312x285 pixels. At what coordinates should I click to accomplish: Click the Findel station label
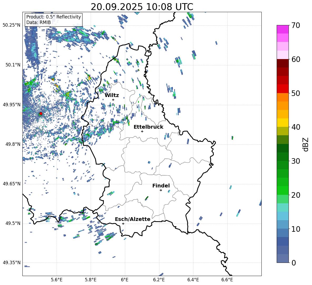pos(161,186)
